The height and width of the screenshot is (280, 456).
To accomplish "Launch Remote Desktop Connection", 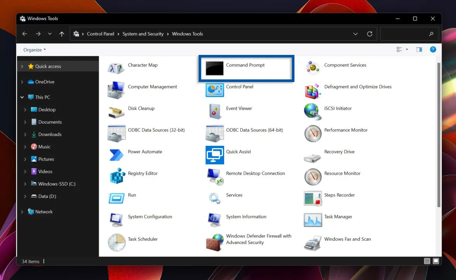I will pos(255,174).
